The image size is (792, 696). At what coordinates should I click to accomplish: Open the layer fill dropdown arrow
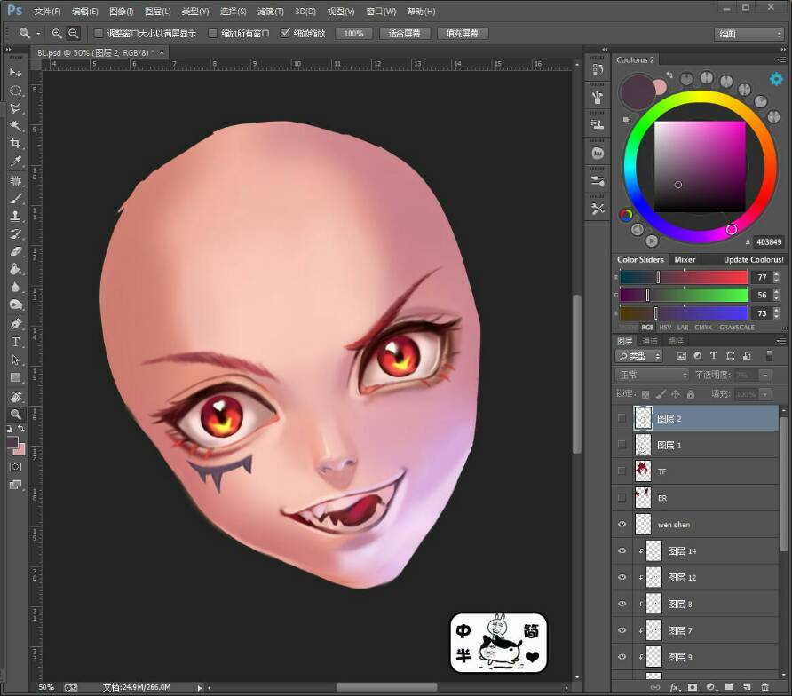coord(765,394)
